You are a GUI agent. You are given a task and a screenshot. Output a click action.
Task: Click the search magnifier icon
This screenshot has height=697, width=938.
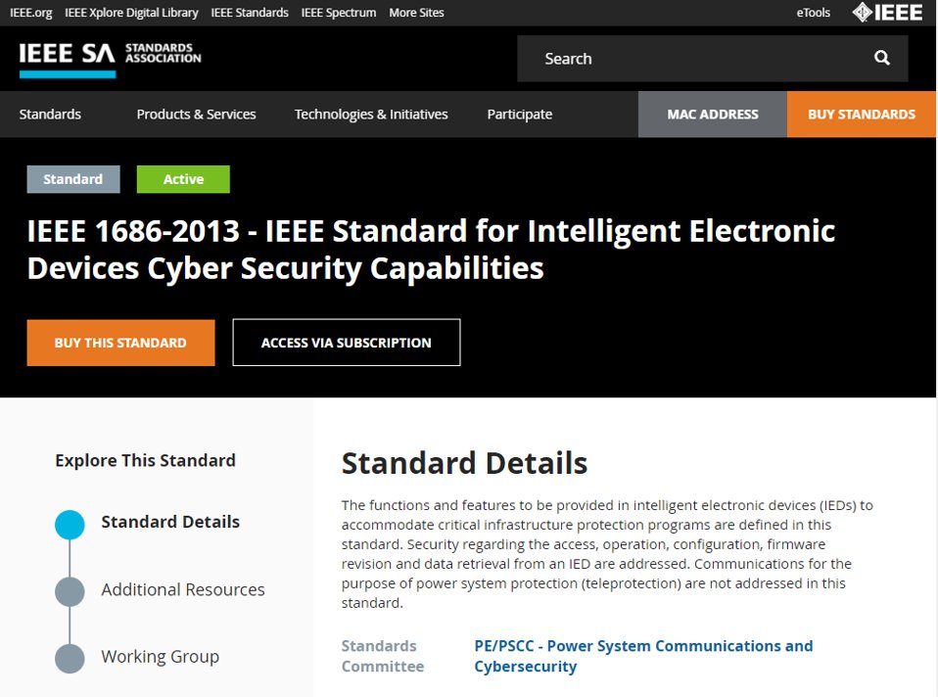[x=882, y=58]
